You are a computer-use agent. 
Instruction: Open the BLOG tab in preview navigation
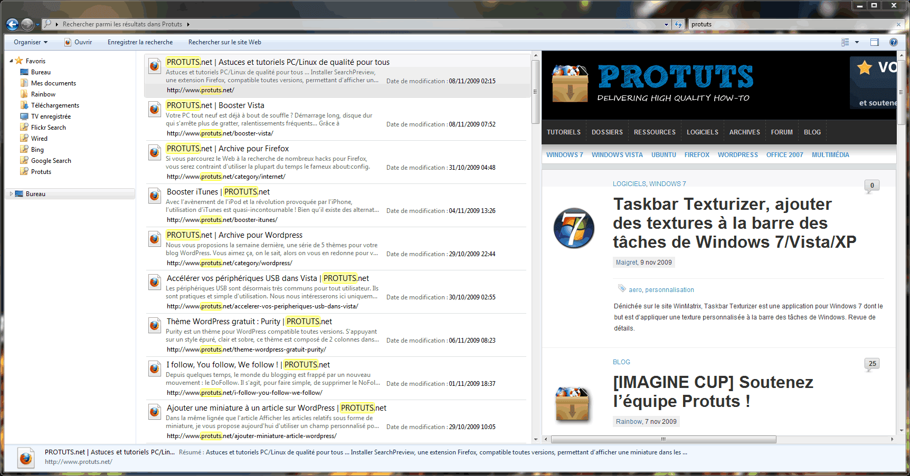click(812, 132)
